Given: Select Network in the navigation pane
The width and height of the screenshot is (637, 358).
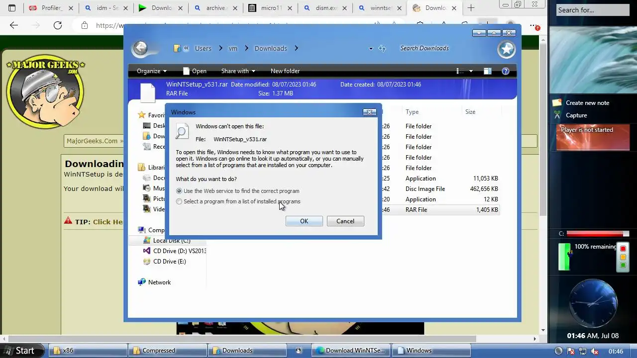Looking at the screenshot, I should point(154,282).
